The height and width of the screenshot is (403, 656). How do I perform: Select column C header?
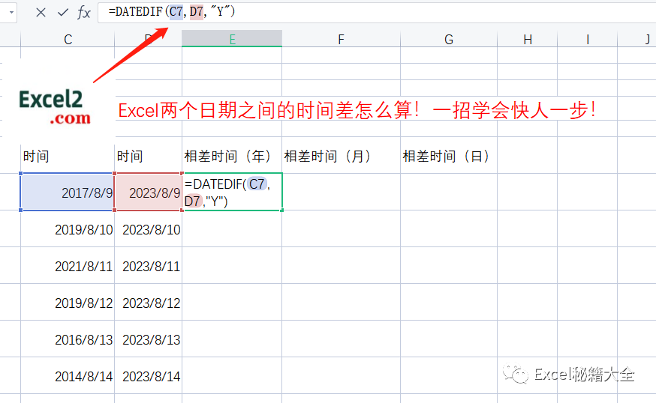click(68, 40)
